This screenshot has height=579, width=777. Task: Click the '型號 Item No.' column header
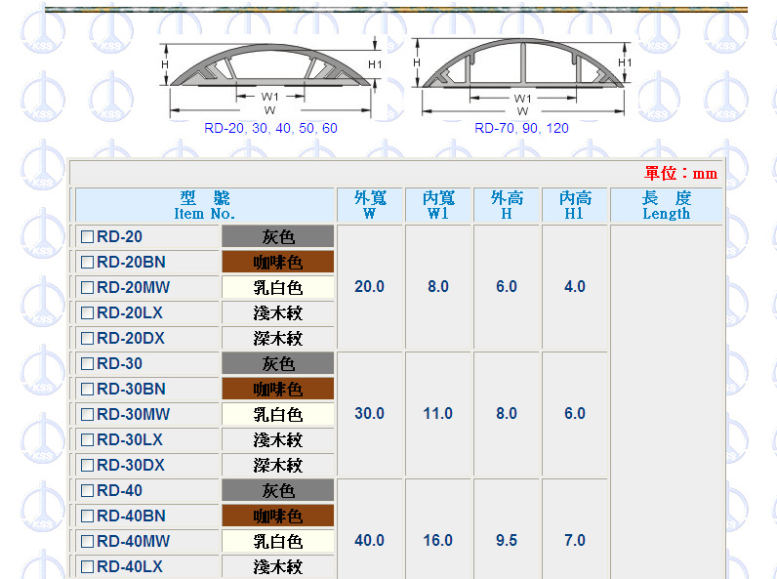click(205, 205)
